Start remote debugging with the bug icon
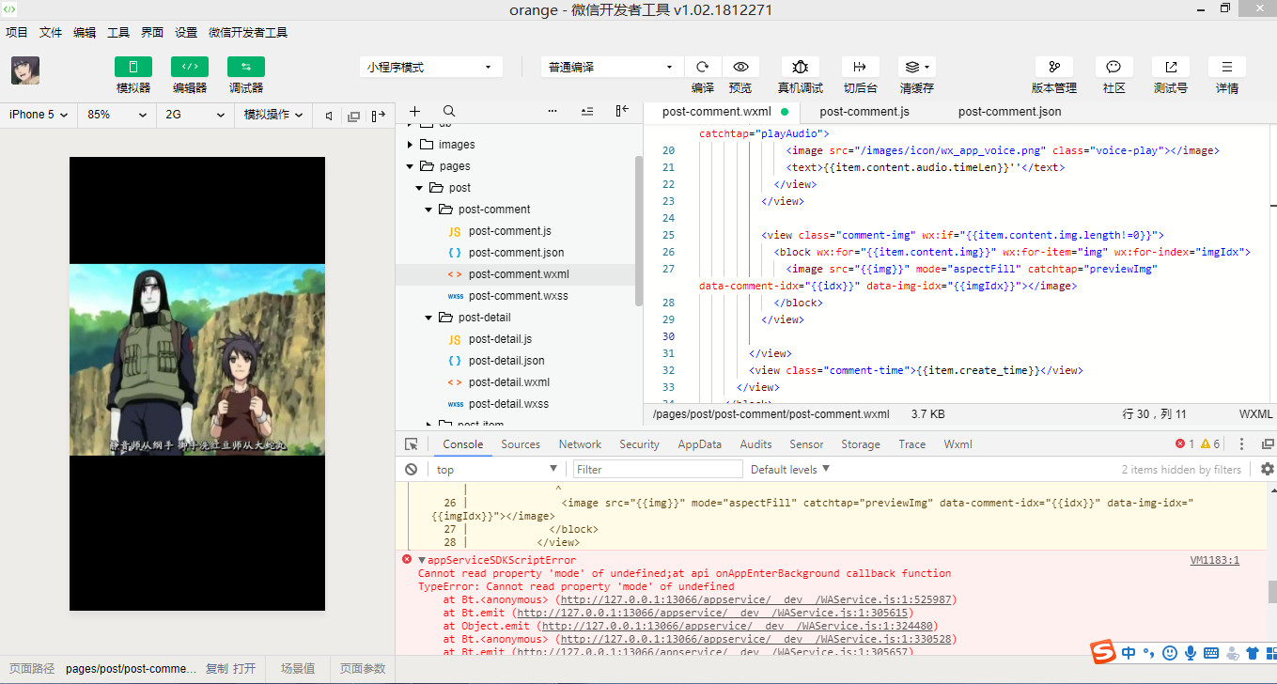This screenshot has width=1277, height=684. pyautogui.click(x=800, y=67)
